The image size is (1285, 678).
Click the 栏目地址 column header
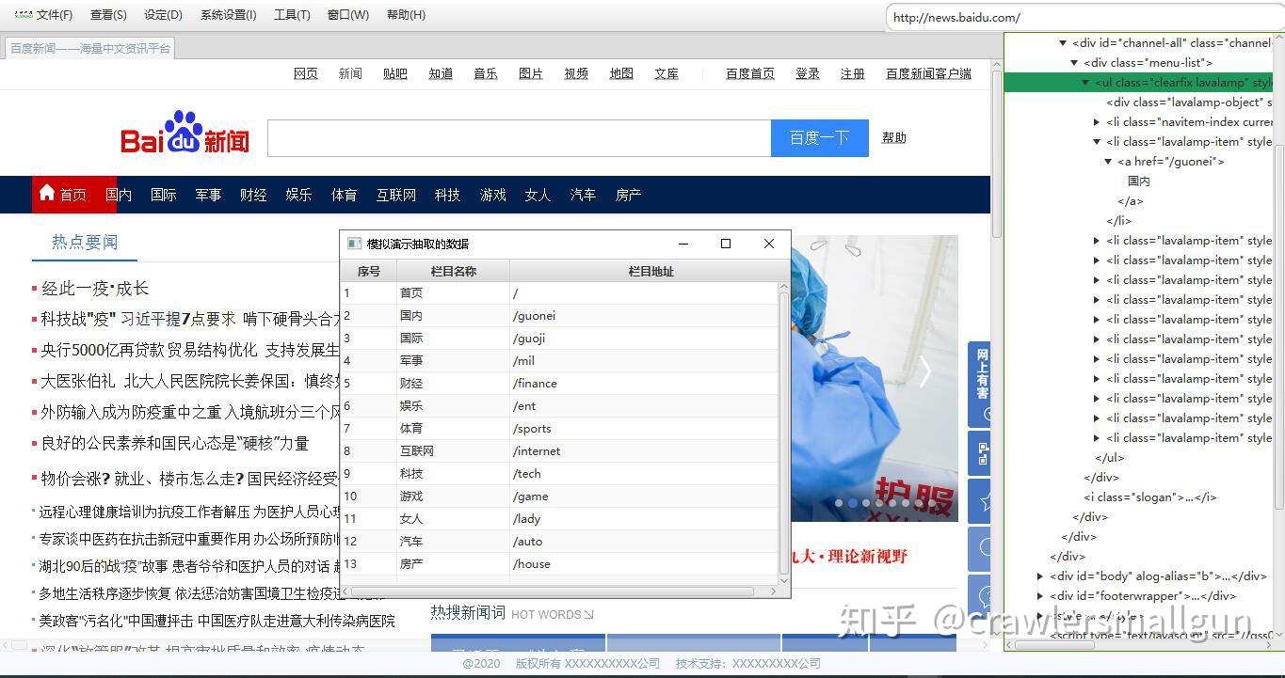point(651,272)
